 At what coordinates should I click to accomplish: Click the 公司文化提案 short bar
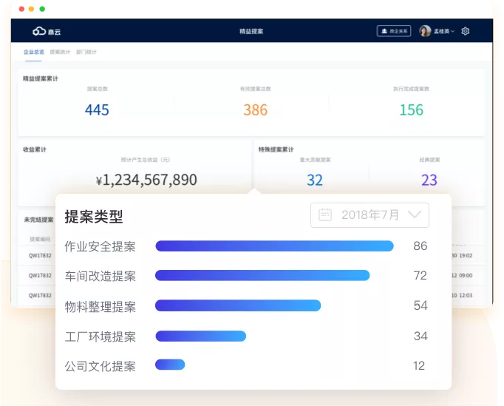tap(170, 365)
